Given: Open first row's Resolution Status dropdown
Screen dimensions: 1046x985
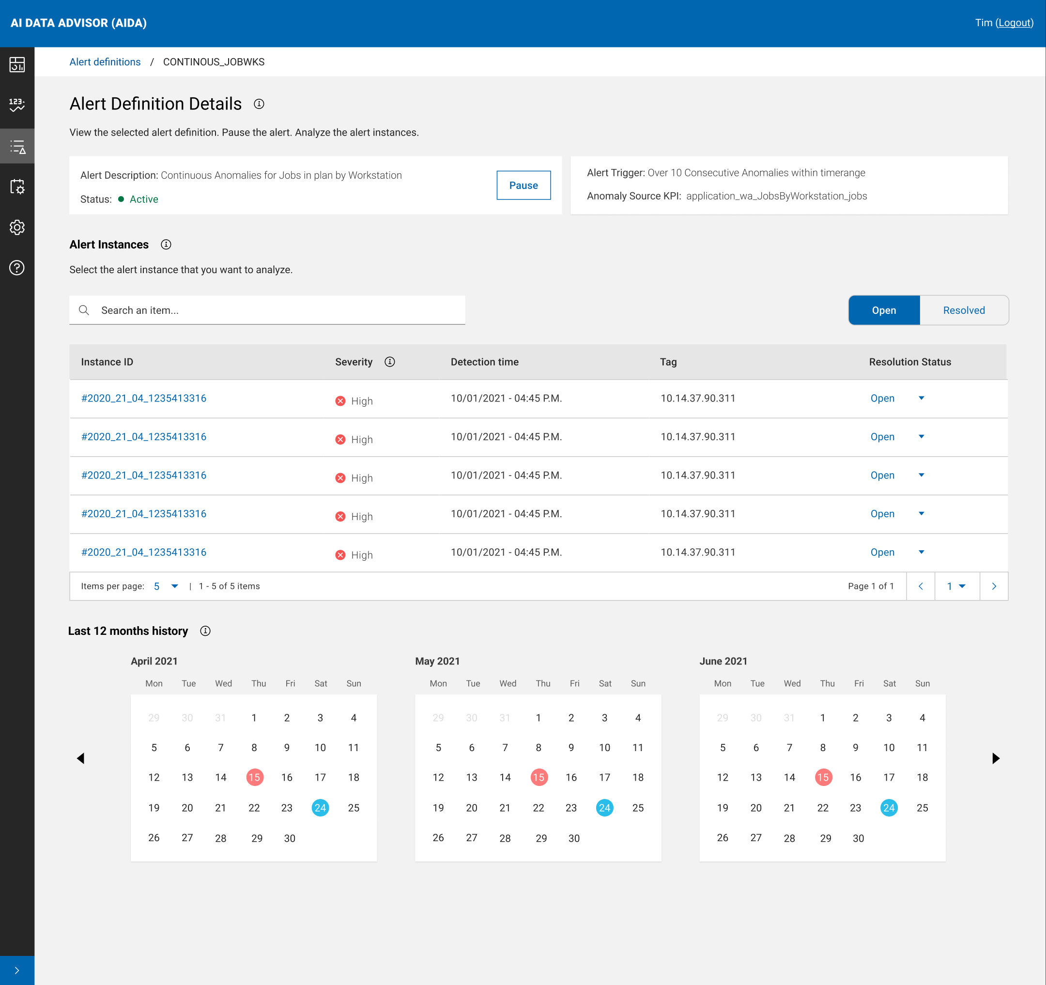Looking at the screenshot, I should (x=921, y=399).
